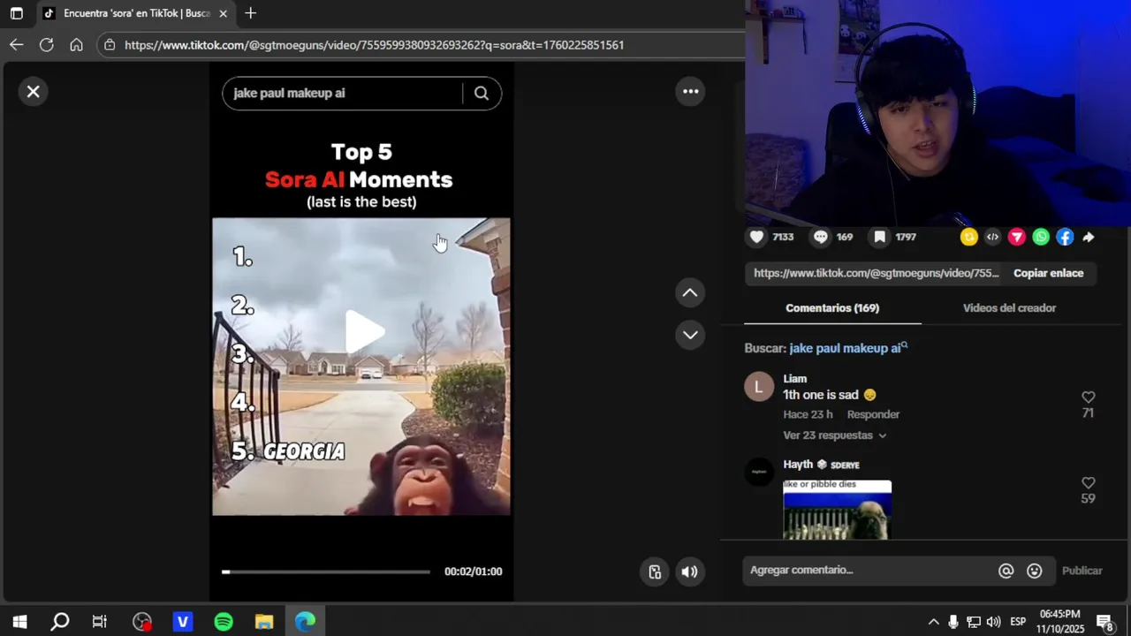Image resolution: width=1131 pixels, height=636 pixels.
Task: Open Liam's profile avatar
Action: (759, 387)
